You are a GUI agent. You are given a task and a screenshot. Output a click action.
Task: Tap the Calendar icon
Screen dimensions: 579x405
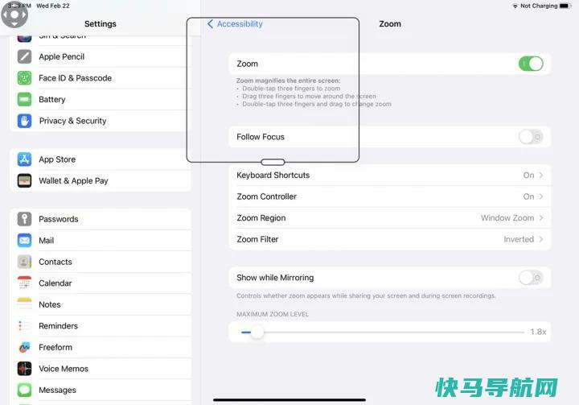tap(24, 283)
